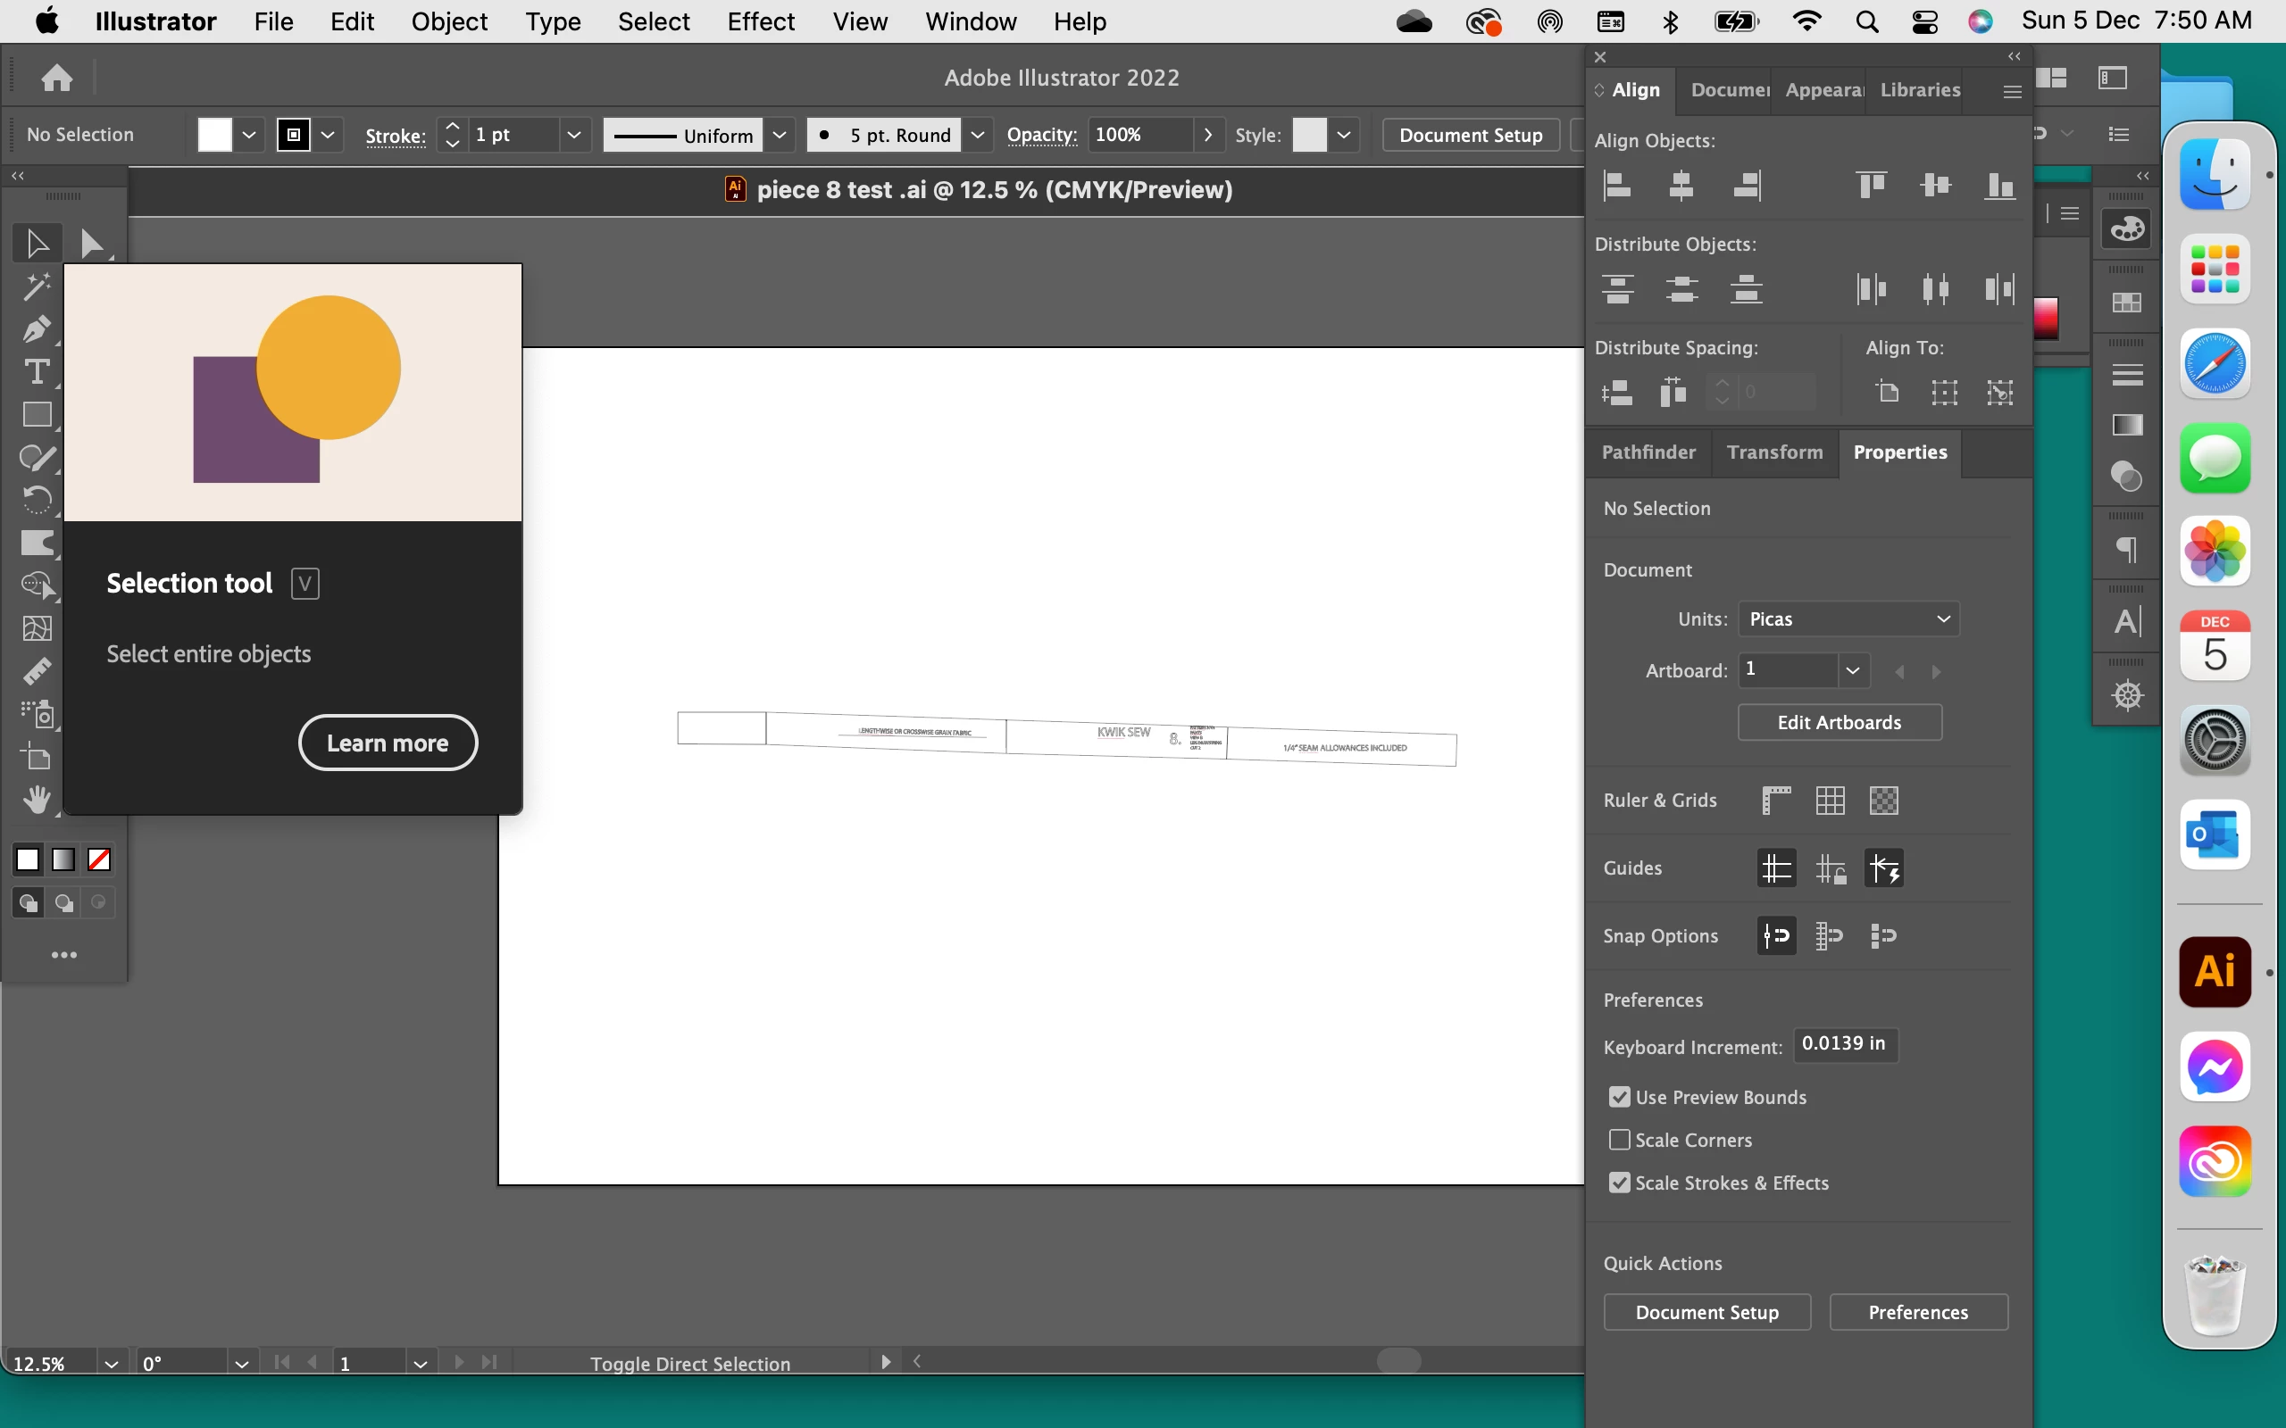Toggle Snap to Point option
This screenshot has height=1428, width=2286.
(1776, 936)
